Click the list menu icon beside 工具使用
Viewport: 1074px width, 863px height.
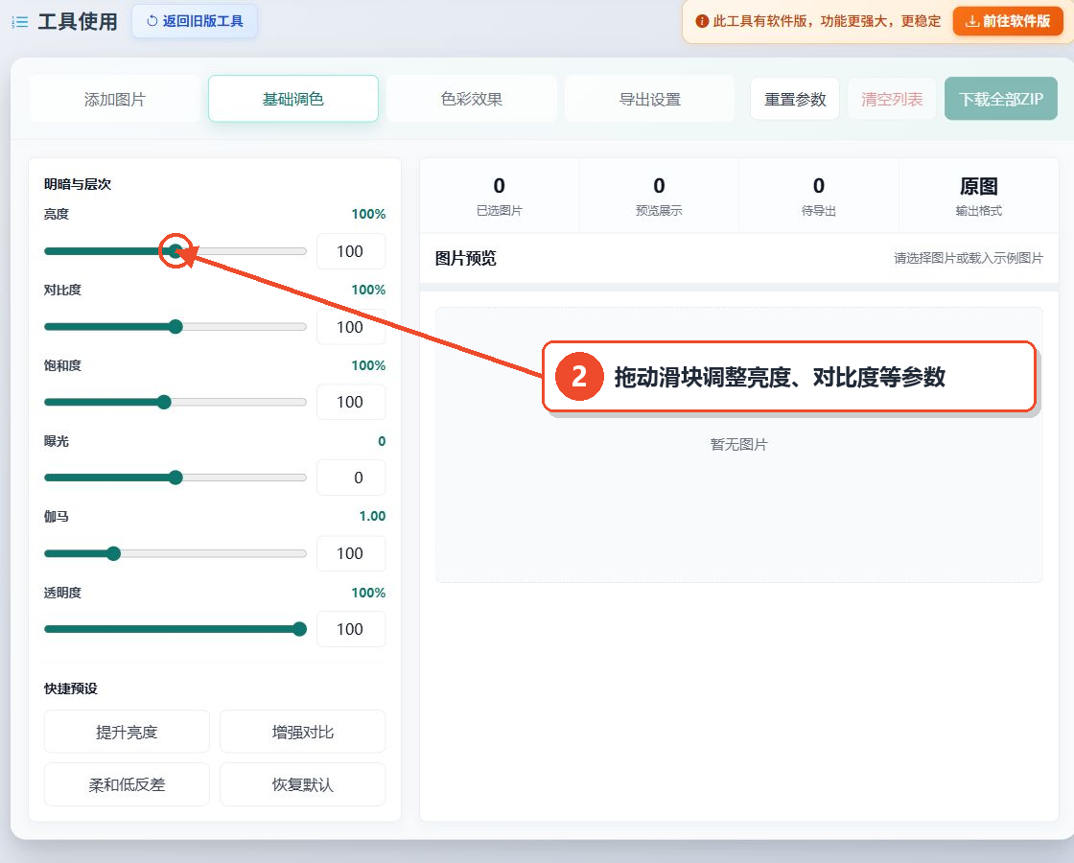pyautogui.click(x=20, y=22)
